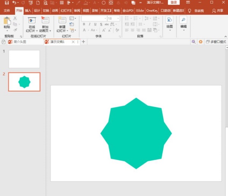The width and height of the screenshot is (228, 196).
Task: Click the 在线幻灯片 icon
Action: click(32, 21)
